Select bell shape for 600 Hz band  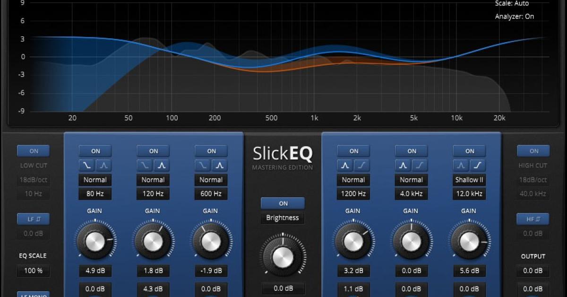pos(220,166)
